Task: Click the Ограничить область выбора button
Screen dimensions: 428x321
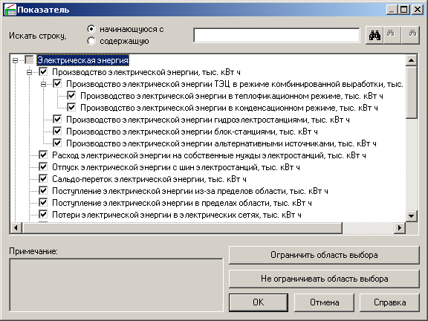Action: 324,255
